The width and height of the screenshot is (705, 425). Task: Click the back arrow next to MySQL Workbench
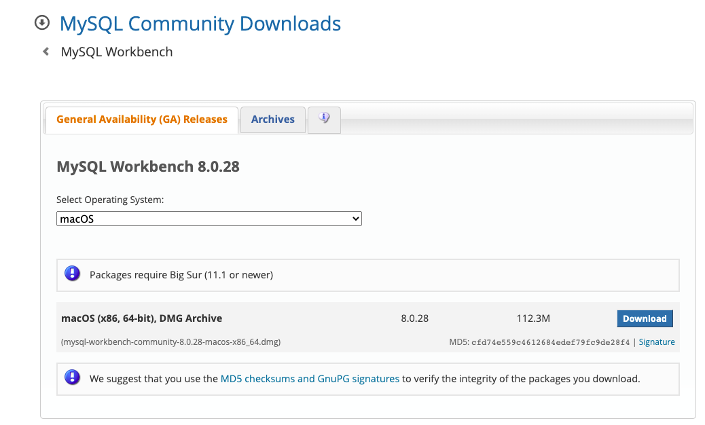(46, 52)
